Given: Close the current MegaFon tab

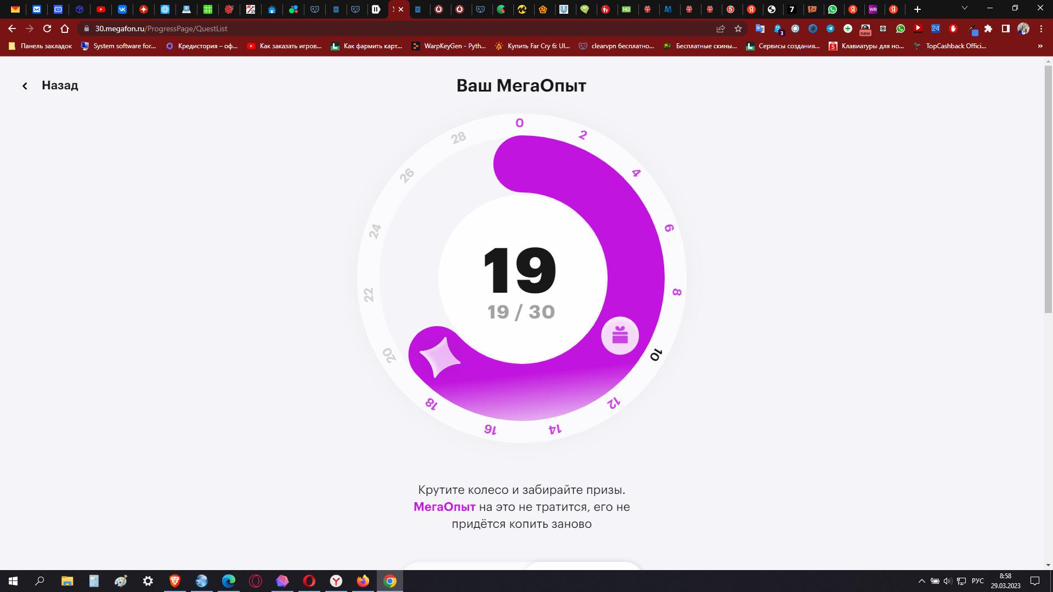Looking at the screenshot, I should [401, 9].
